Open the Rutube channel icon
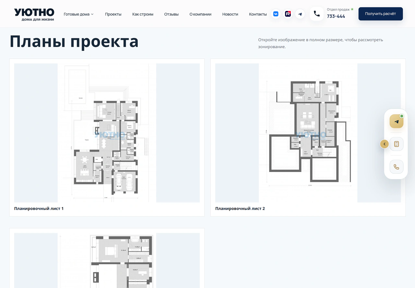 click(288, 14)
